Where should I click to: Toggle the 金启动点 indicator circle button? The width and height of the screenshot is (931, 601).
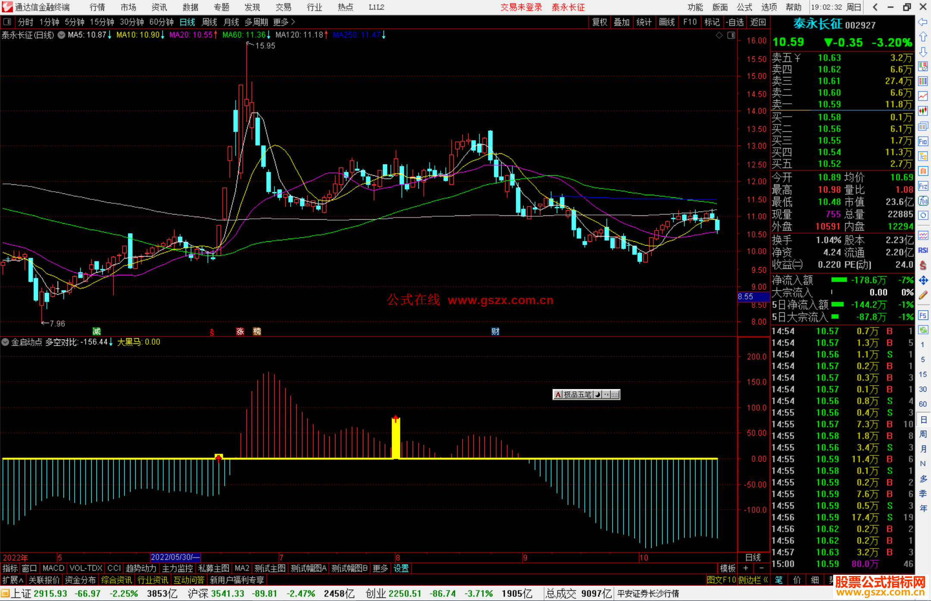pyautogui.click(x=5, y=342)
